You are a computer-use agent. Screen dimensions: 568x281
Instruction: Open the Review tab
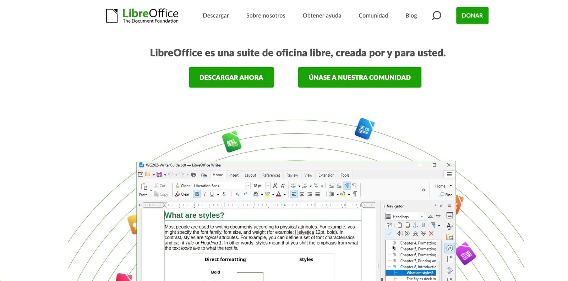click(x=292, y=175)
